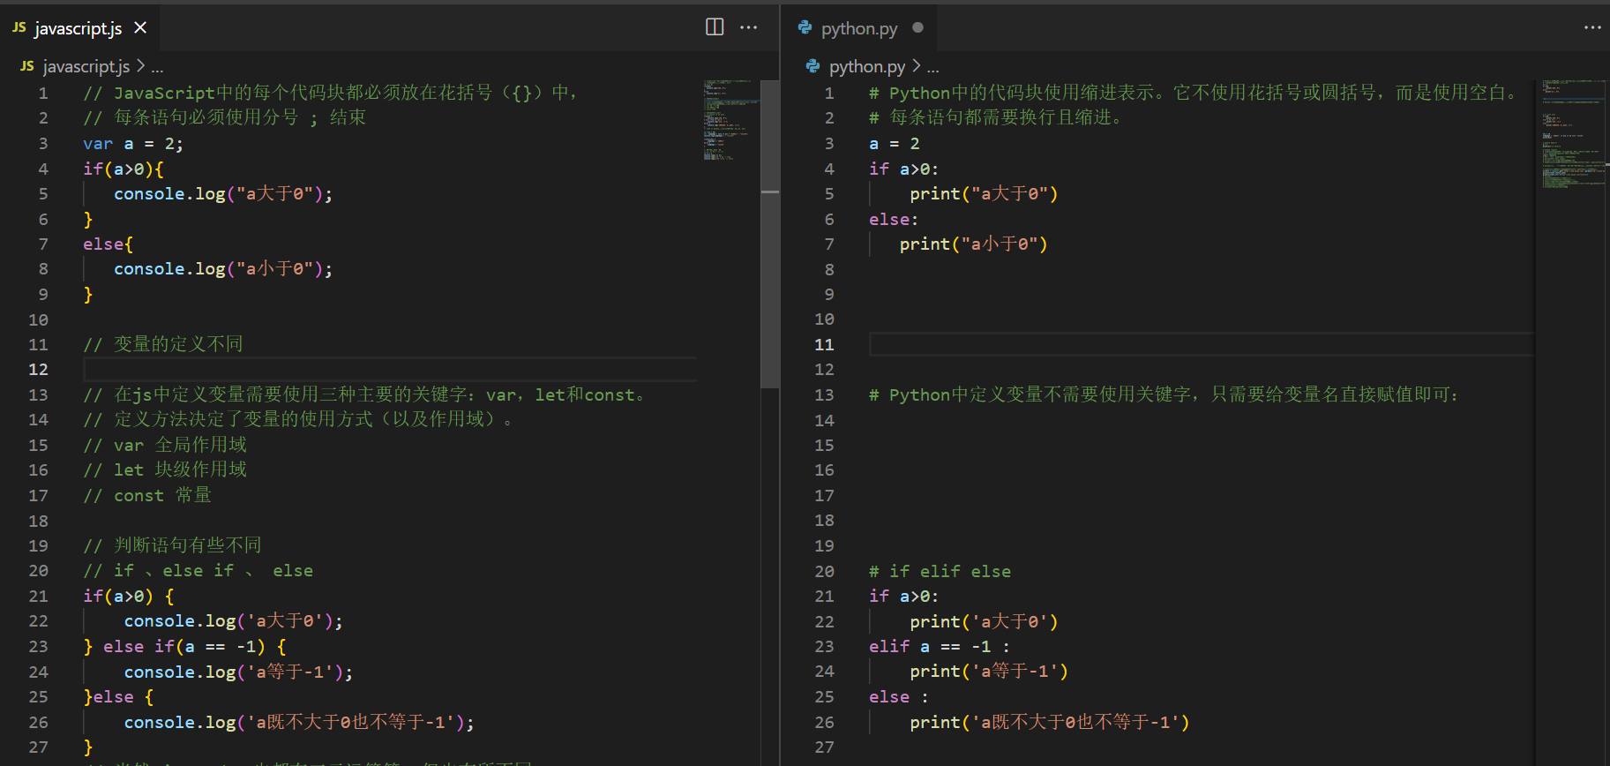Click line number 20 in python.py

pyautogui.click(x=824, y=571)
